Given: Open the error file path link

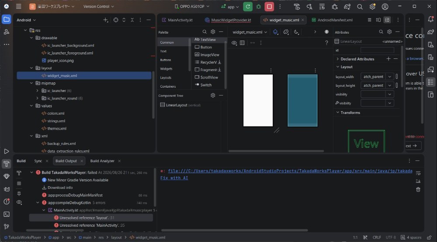Looking at the screenshot, I should pos(290,171).
